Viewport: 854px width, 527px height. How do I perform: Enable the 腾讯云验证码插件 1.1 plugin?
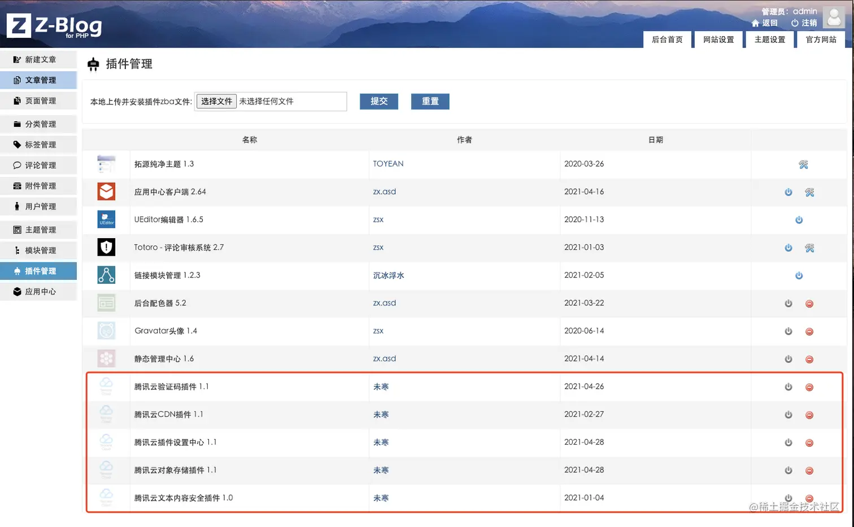(x=788, y=387)
